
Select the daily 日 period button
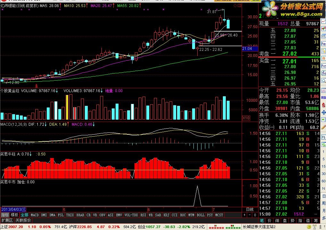coord(323,196)
